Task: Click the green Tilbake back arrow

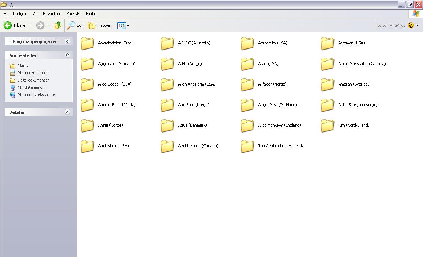Action: click(x=8, y=25)
